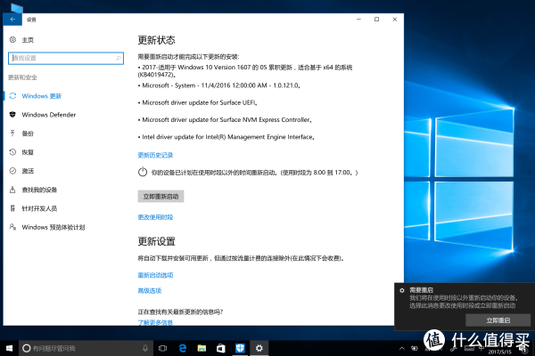Viewport: 535px width, 356px height.
Task: Open File Explorer from taskbar
Action: click(x=202, y=348)
